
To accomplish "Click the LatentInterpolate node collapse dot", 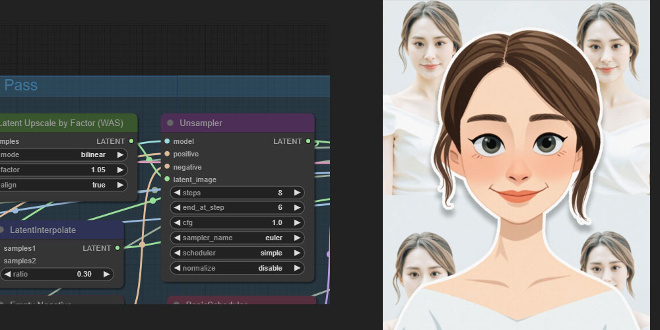I will tap(1, 230).
